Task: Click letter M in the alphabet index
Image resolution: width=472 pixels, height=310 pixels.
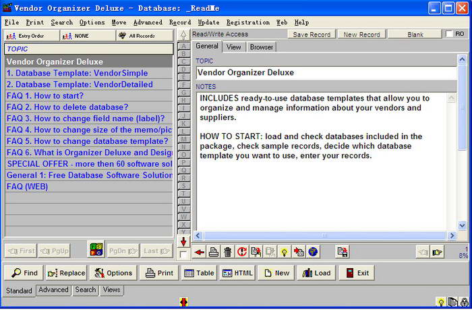Action: 183,139
